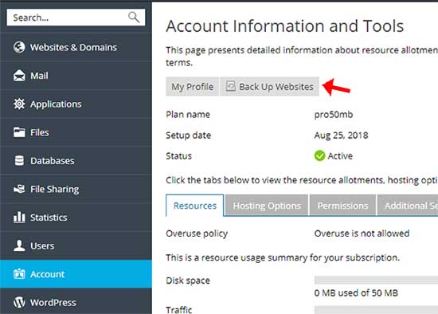Select the Applications gear icon
The height and width of the screenshot is (314, 438).
coord(19,104)
